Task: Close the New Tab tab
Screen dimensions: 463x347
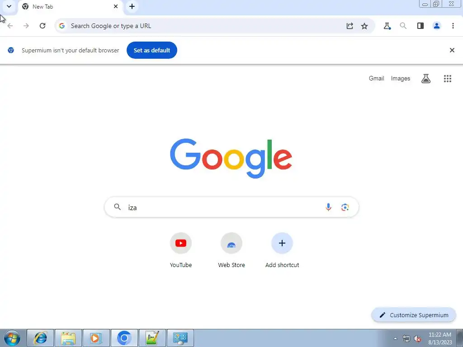Action: pyautogui.click(x=116, y=6)
